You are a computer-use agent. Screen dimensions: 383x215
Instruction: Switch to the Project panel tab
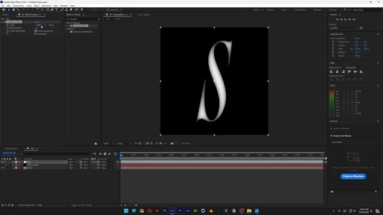pyautogui.click(x=5, y=14)
